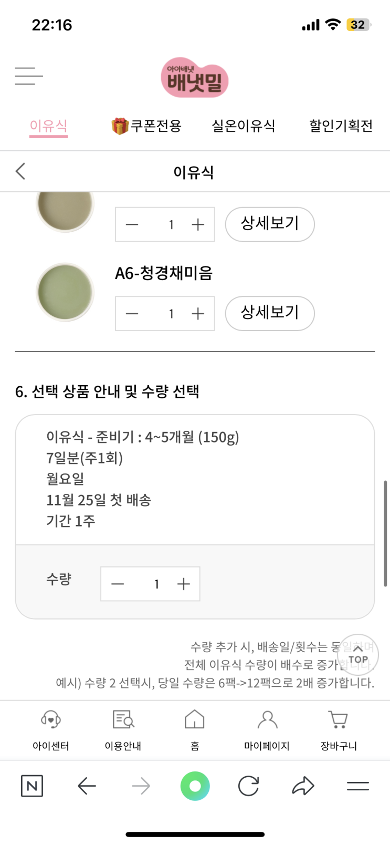The image size is (390, 845).
Task: Tap the browser share arrow
Action: (x=303, y=786)
